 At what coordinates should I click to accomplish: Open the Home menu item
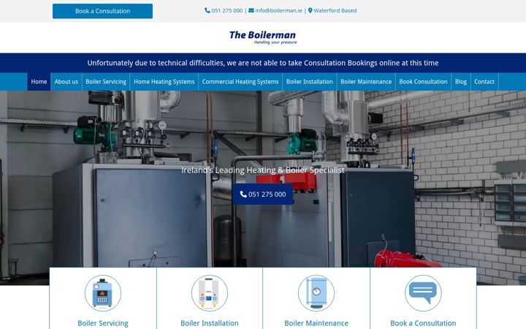pyautogui.click(x=39, y=82)
